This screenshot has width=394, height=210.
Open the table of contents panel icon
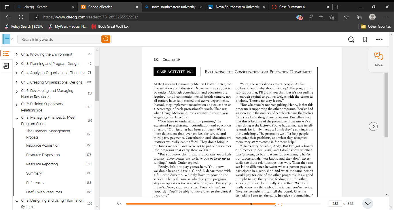tap(6, 54)
